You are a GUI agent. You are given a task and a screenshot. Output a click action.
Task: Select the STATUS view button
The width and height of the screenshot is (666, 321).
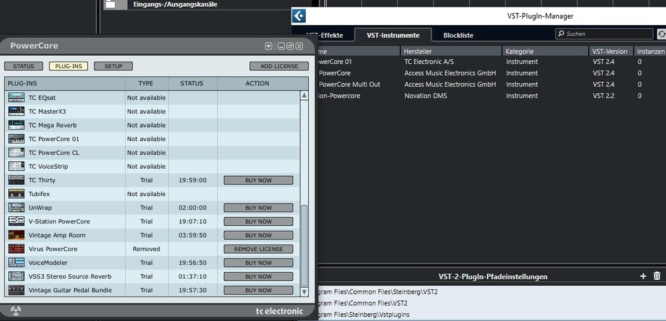tap(23, 66)
